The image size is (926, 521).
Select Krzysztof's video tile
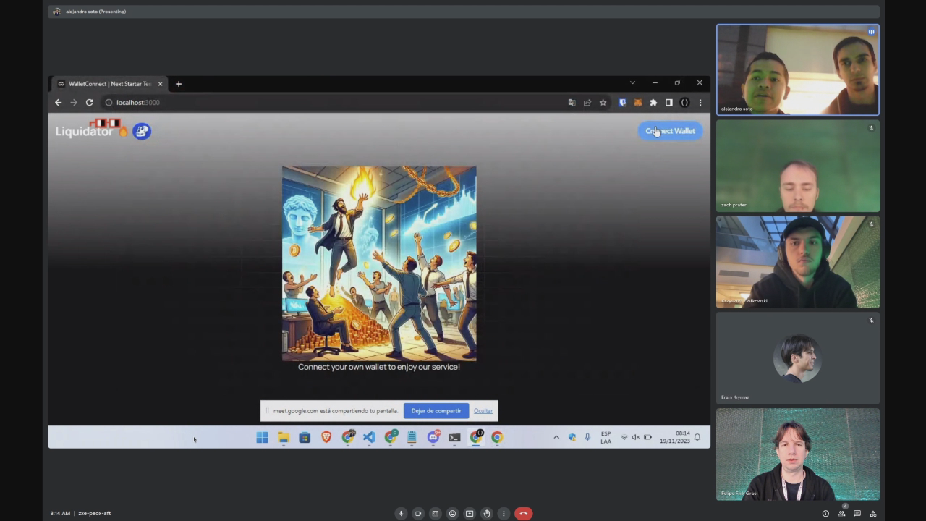coord(798,262)
